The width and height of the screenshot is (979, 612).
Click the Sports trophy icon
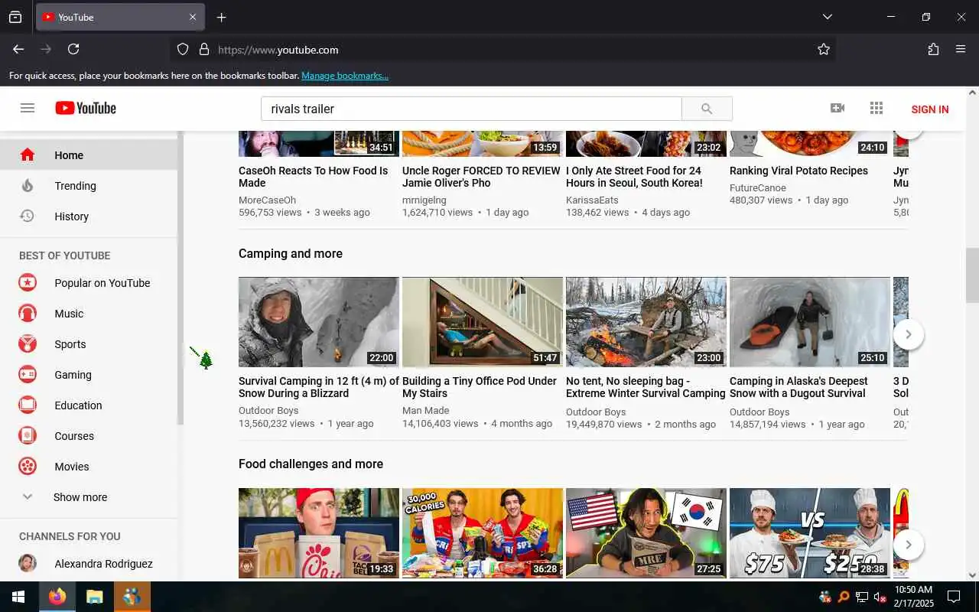[x=28, y=343]
